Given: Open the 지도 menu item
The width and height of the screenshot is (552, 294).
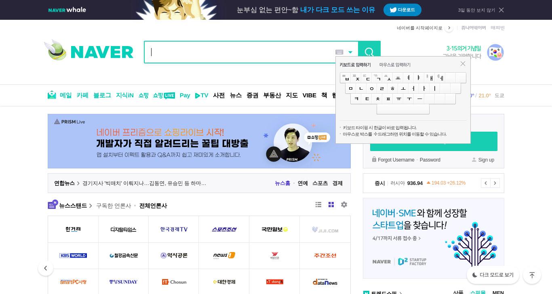Looking at the screenshot, I should click(292, 95).
